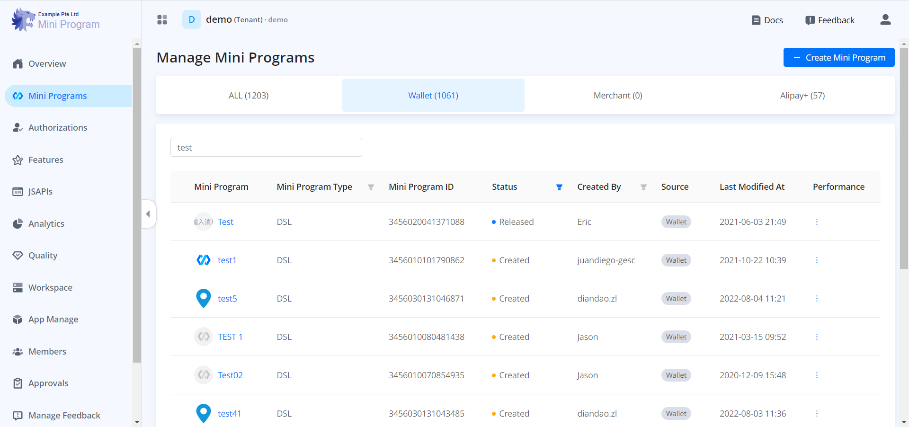Filter by Mini Program Type column
This screenshot has width=909, height=427.
371,187
